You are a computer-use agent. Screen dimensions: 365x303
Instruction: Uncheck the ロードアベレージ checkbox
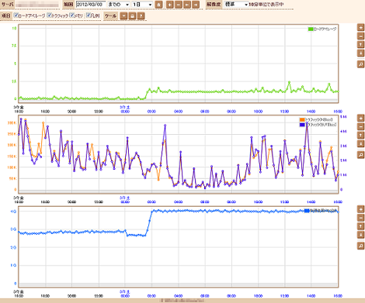coord(16,15)
